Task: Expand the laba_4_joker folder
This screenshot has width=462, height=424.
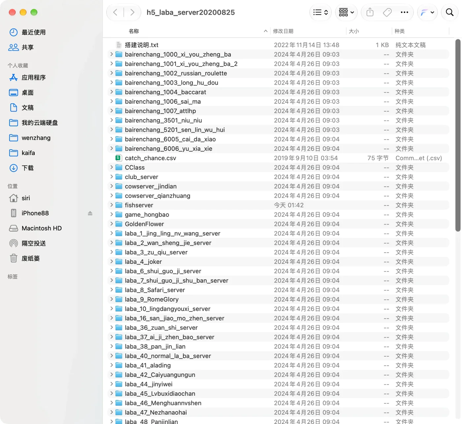Action: tap(112, 261)
